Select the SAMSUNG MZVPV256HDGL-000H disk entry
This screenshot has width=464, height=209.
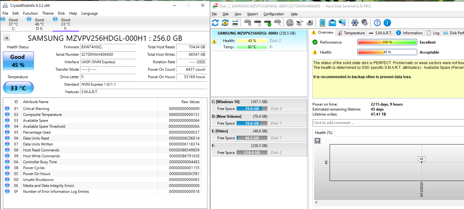pos(259,40)
